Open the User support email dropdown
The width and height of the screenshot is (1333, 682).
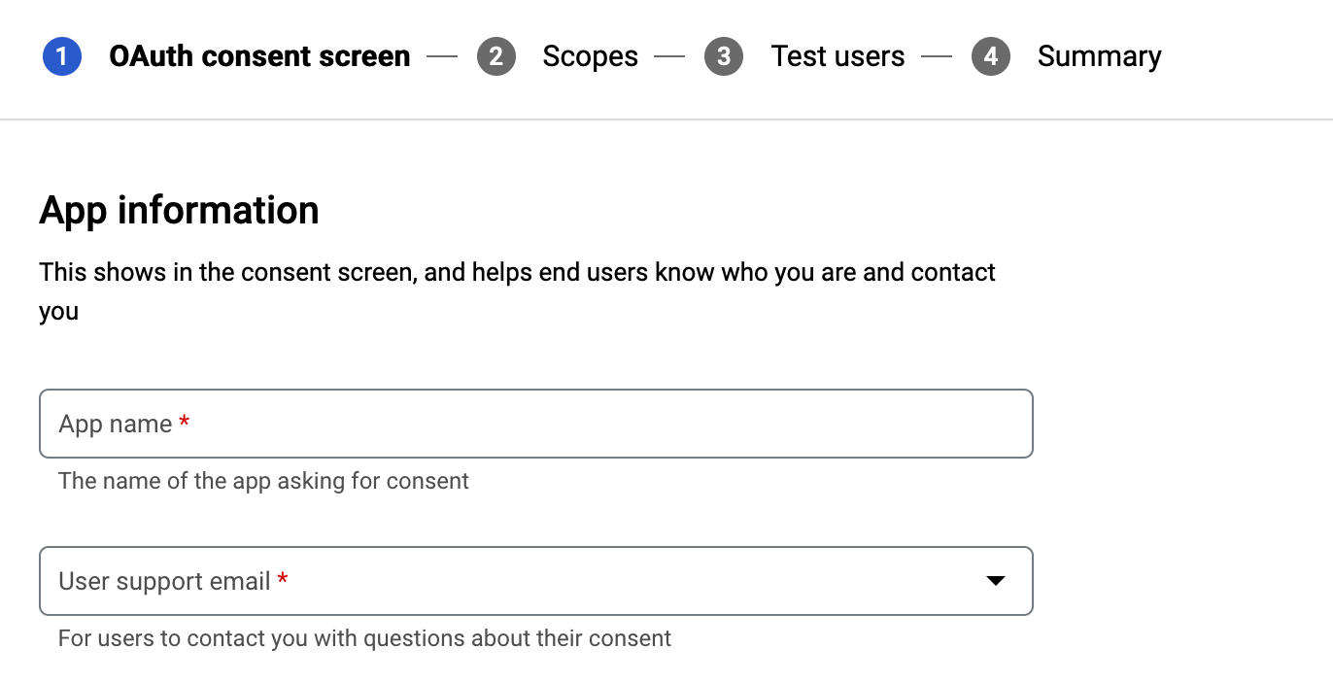515,581
